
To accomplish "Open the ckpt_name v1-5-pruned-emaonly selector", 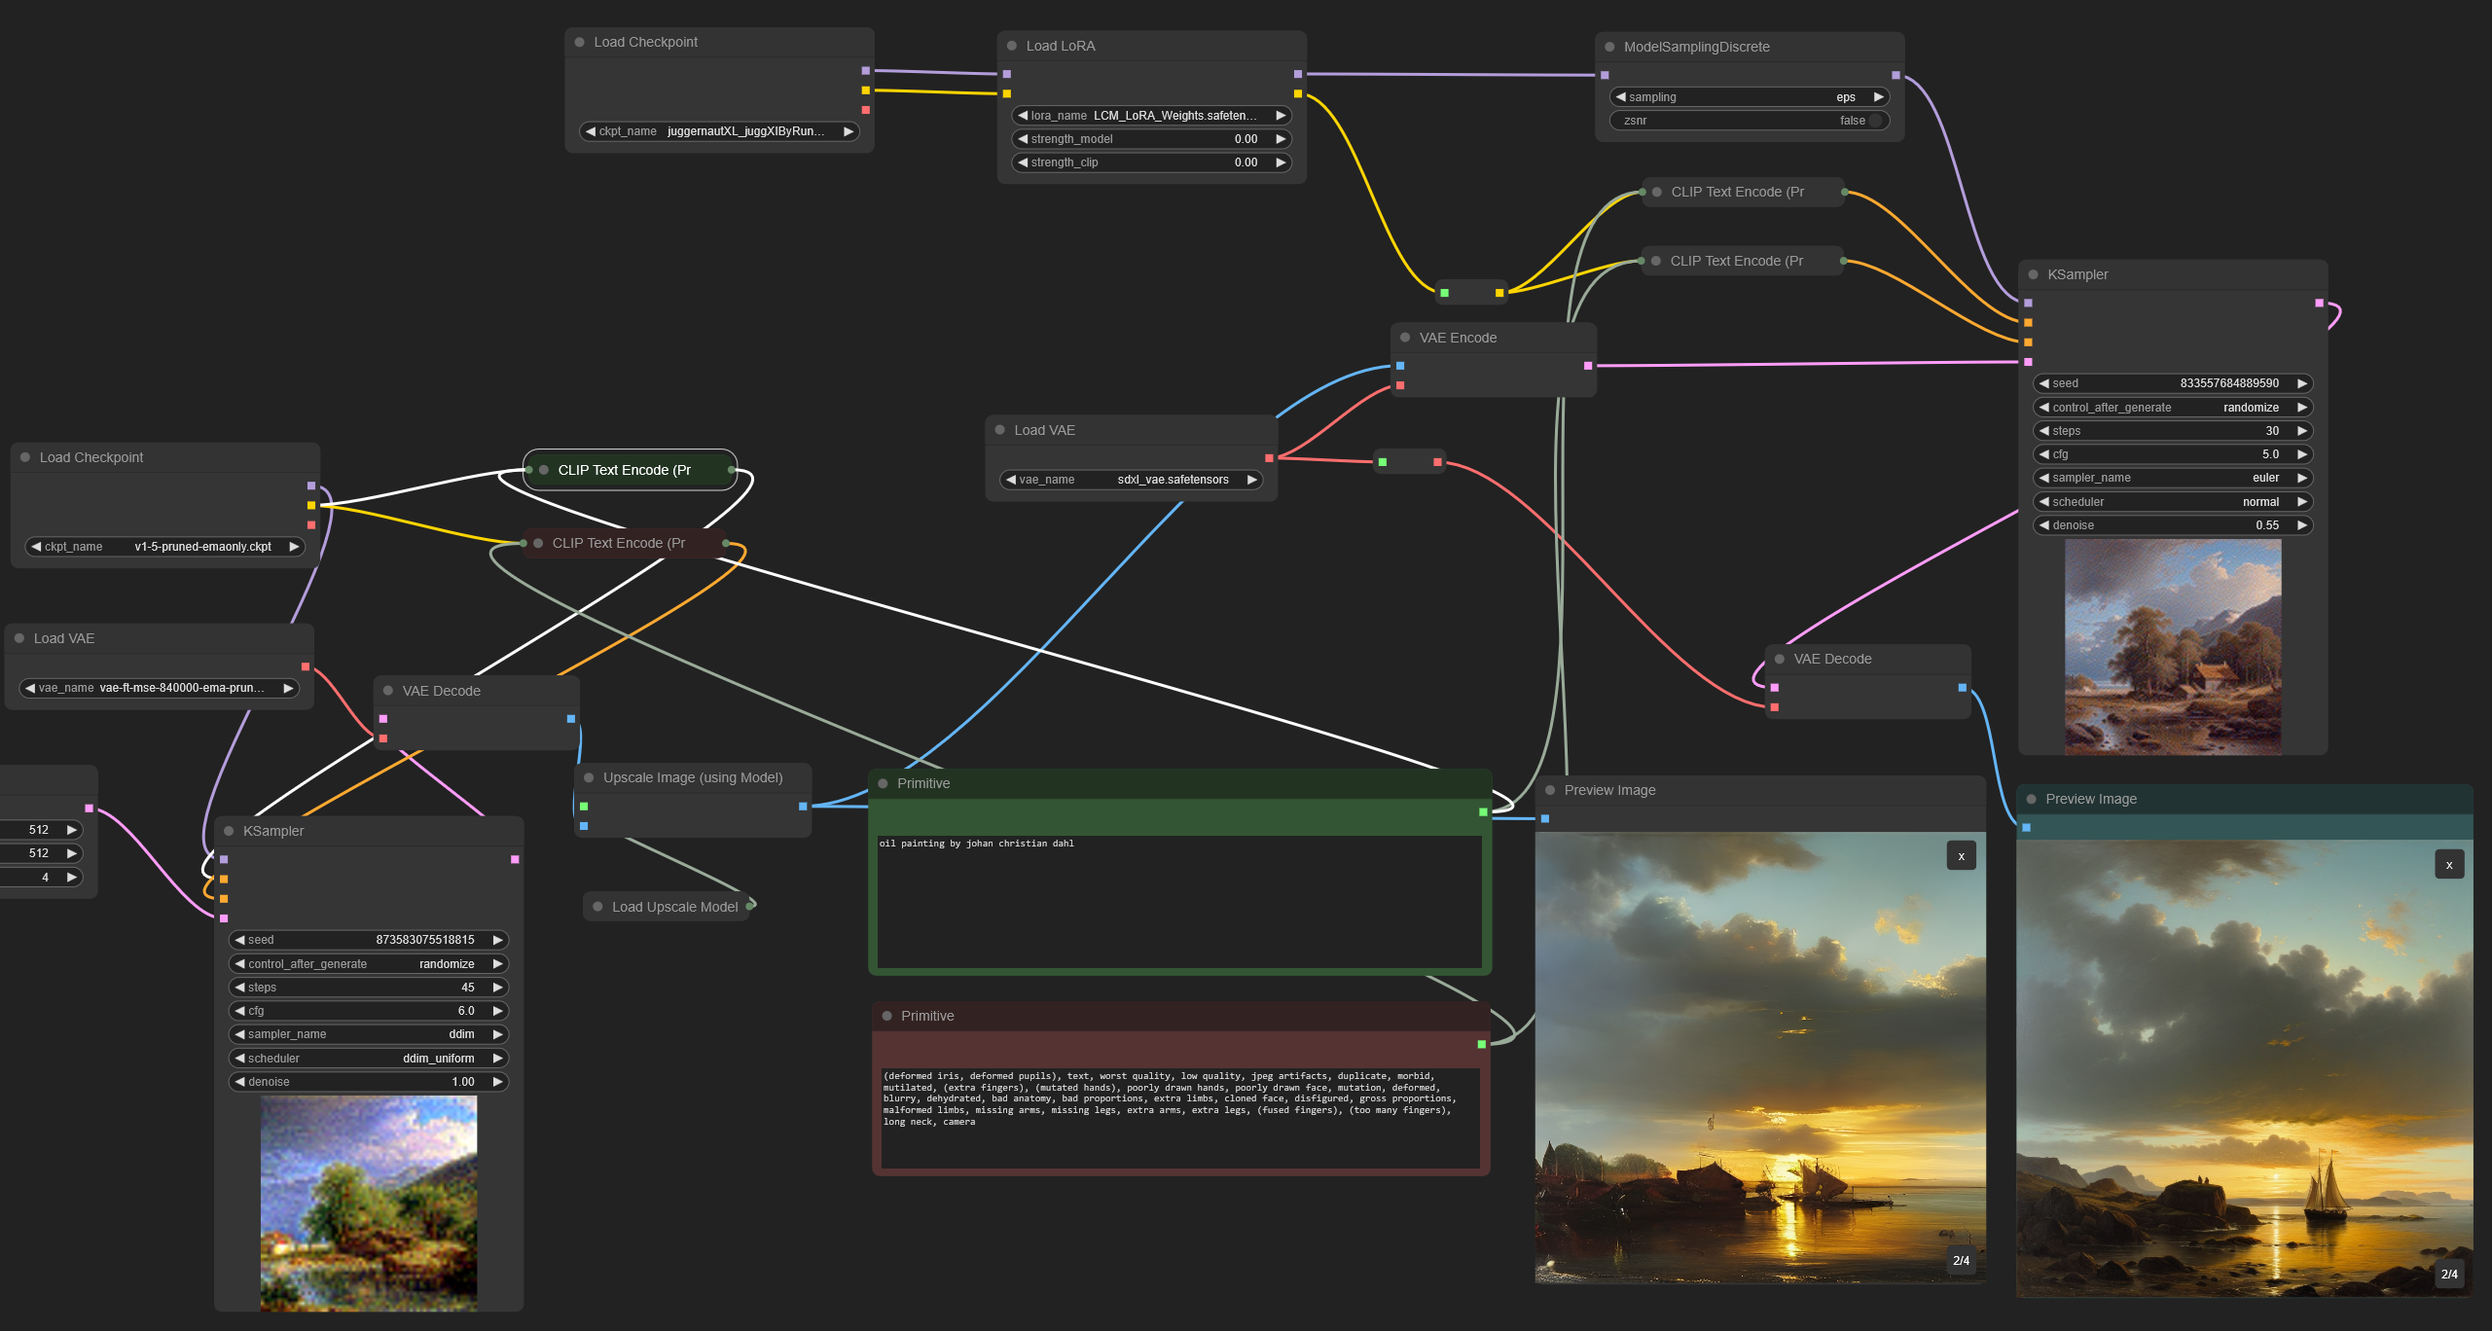I will coord(164,547).
